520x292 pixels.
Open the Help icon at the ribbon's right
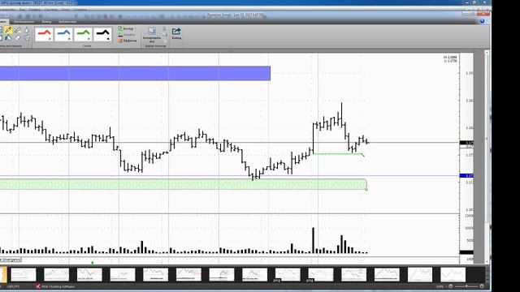482,21
